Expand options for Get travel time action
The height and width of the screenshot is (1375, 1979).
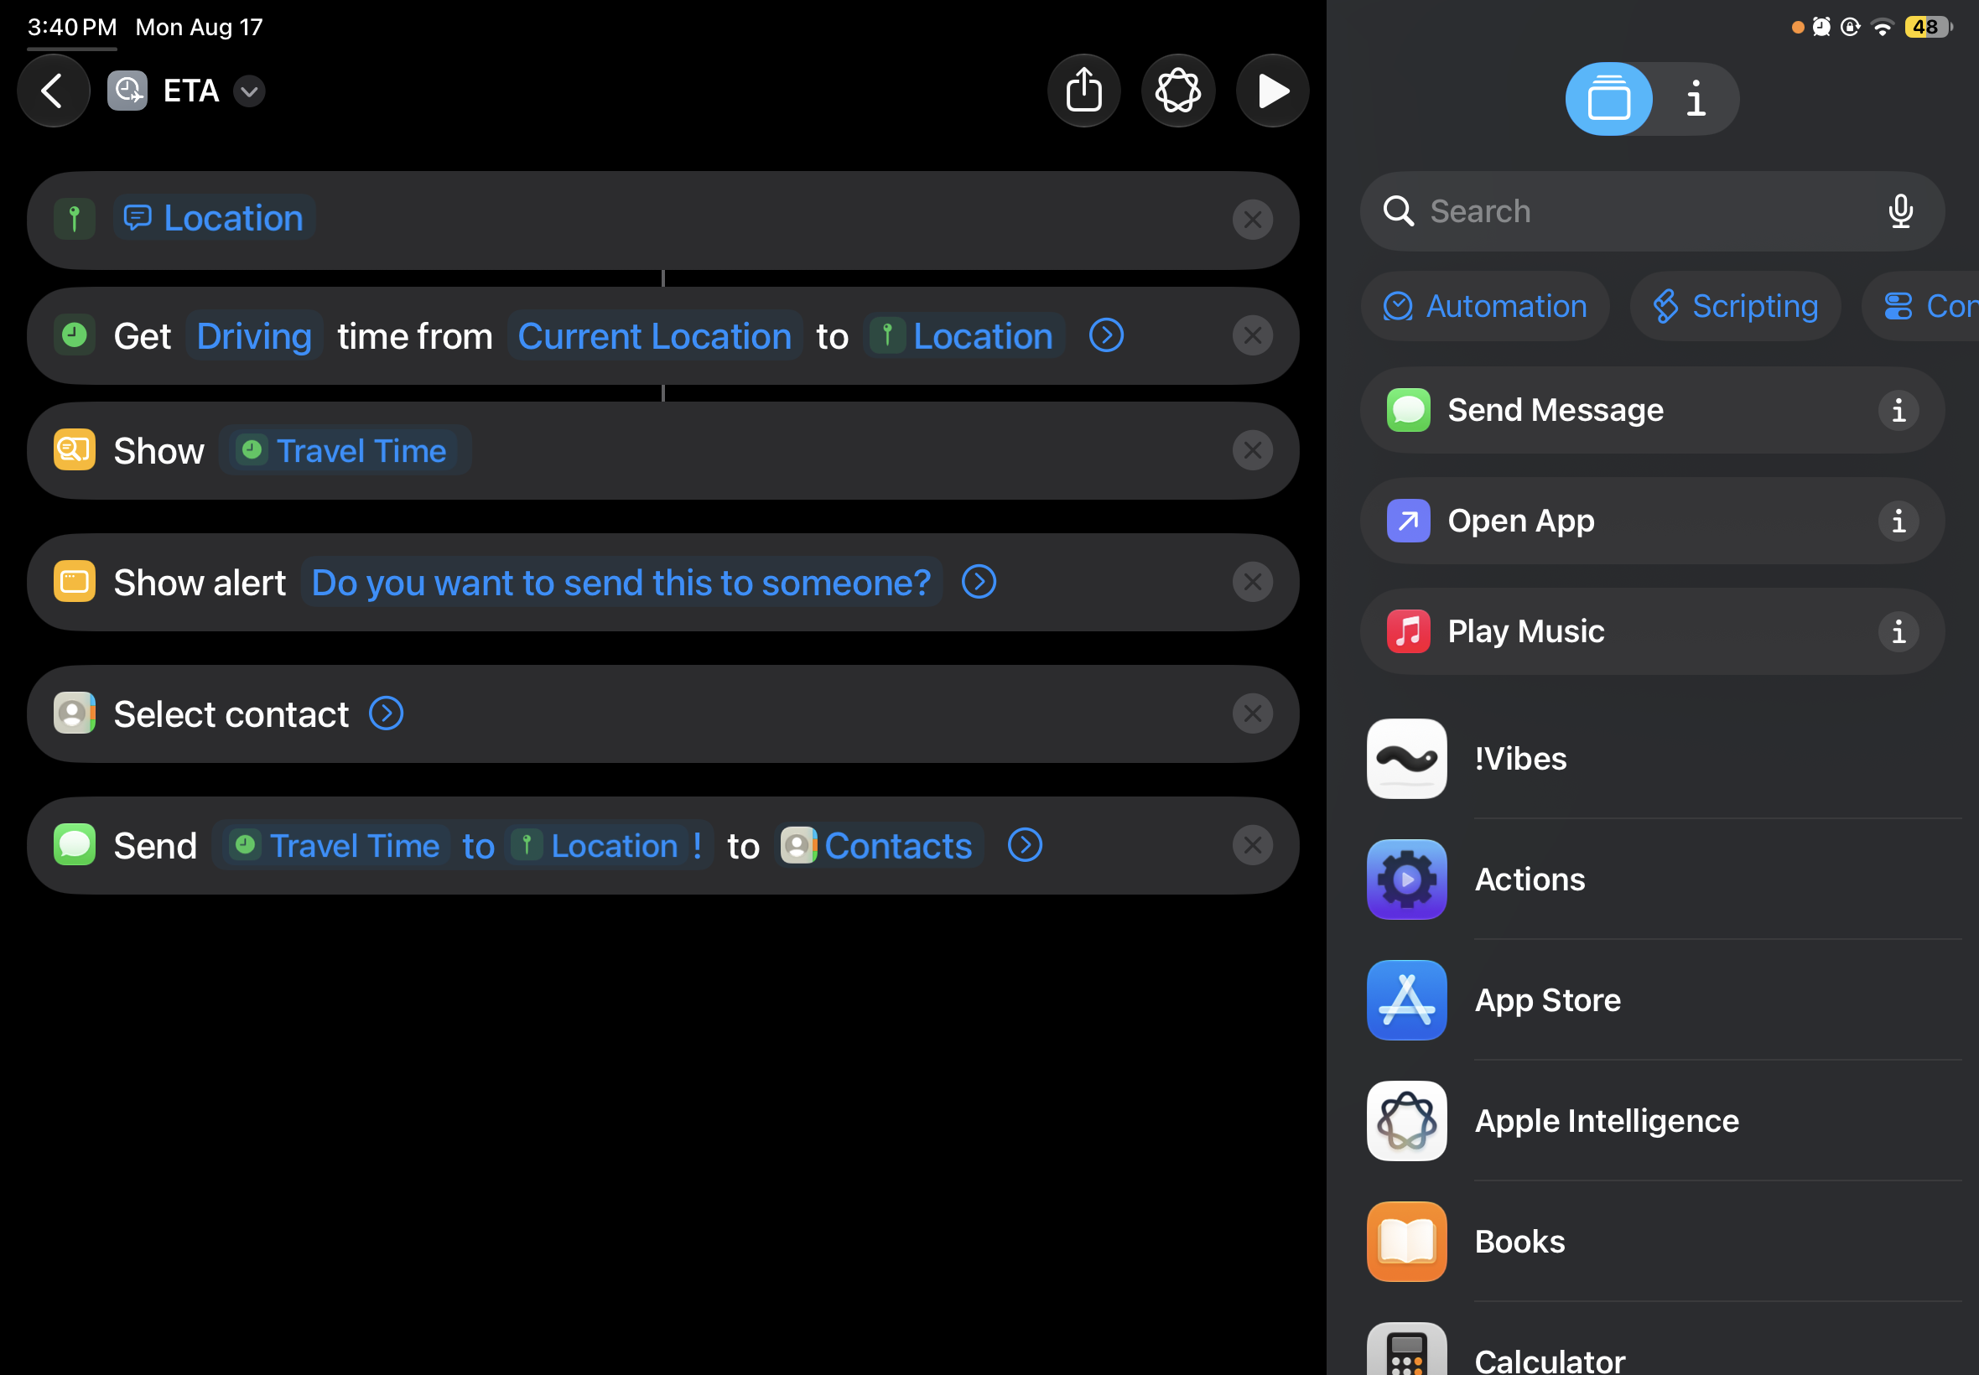coord(1106,336)
